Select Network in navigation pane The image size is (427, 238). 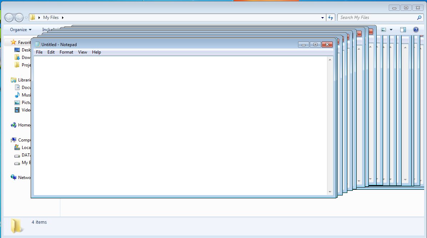point(21,178)
